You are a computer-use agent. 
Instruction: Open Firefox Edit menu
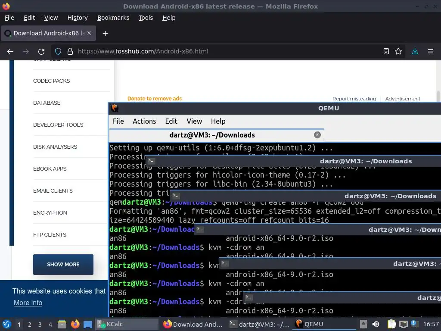point(29,18)
